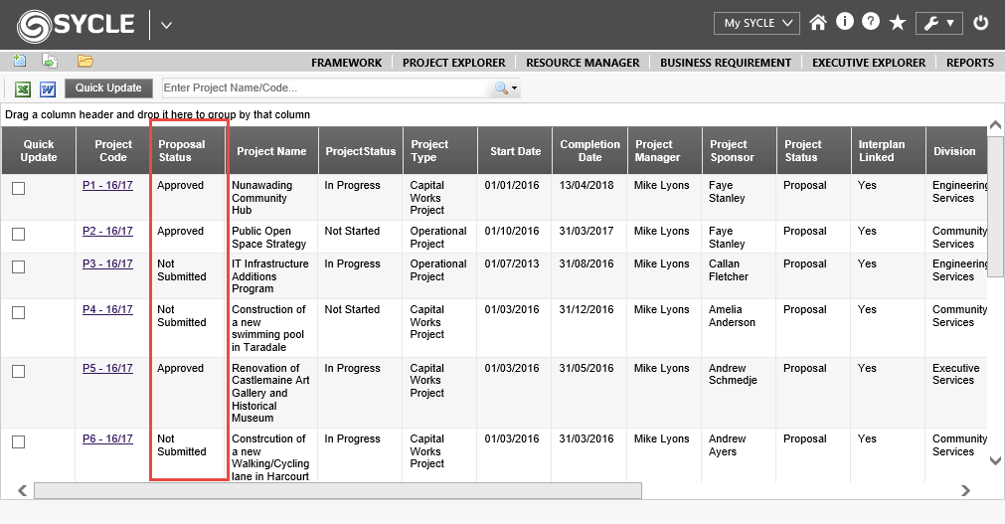This screenshot has width=1005, height=524.
Task: Tick the checkbox for P5 - 16/17
Action: tap(19, 371)
